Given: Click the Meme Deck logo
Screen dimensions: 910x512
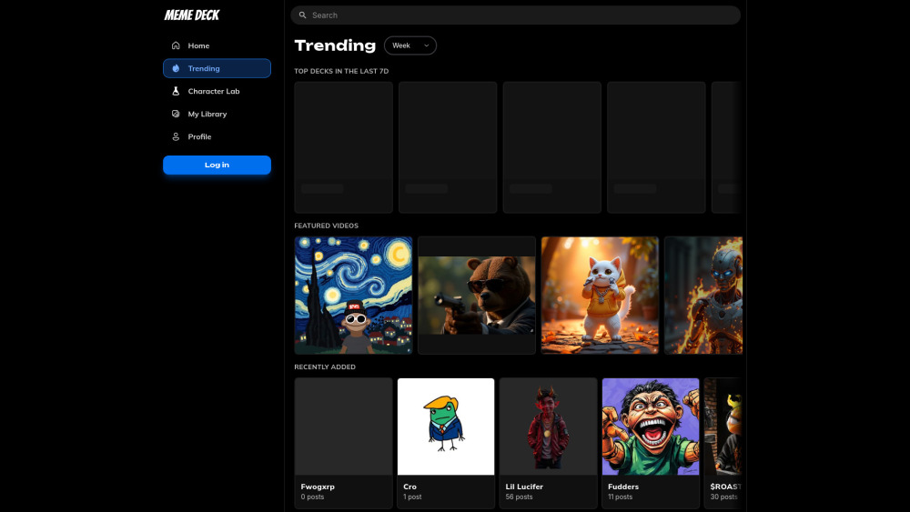Looking at the screenshot, I should 191,15.
